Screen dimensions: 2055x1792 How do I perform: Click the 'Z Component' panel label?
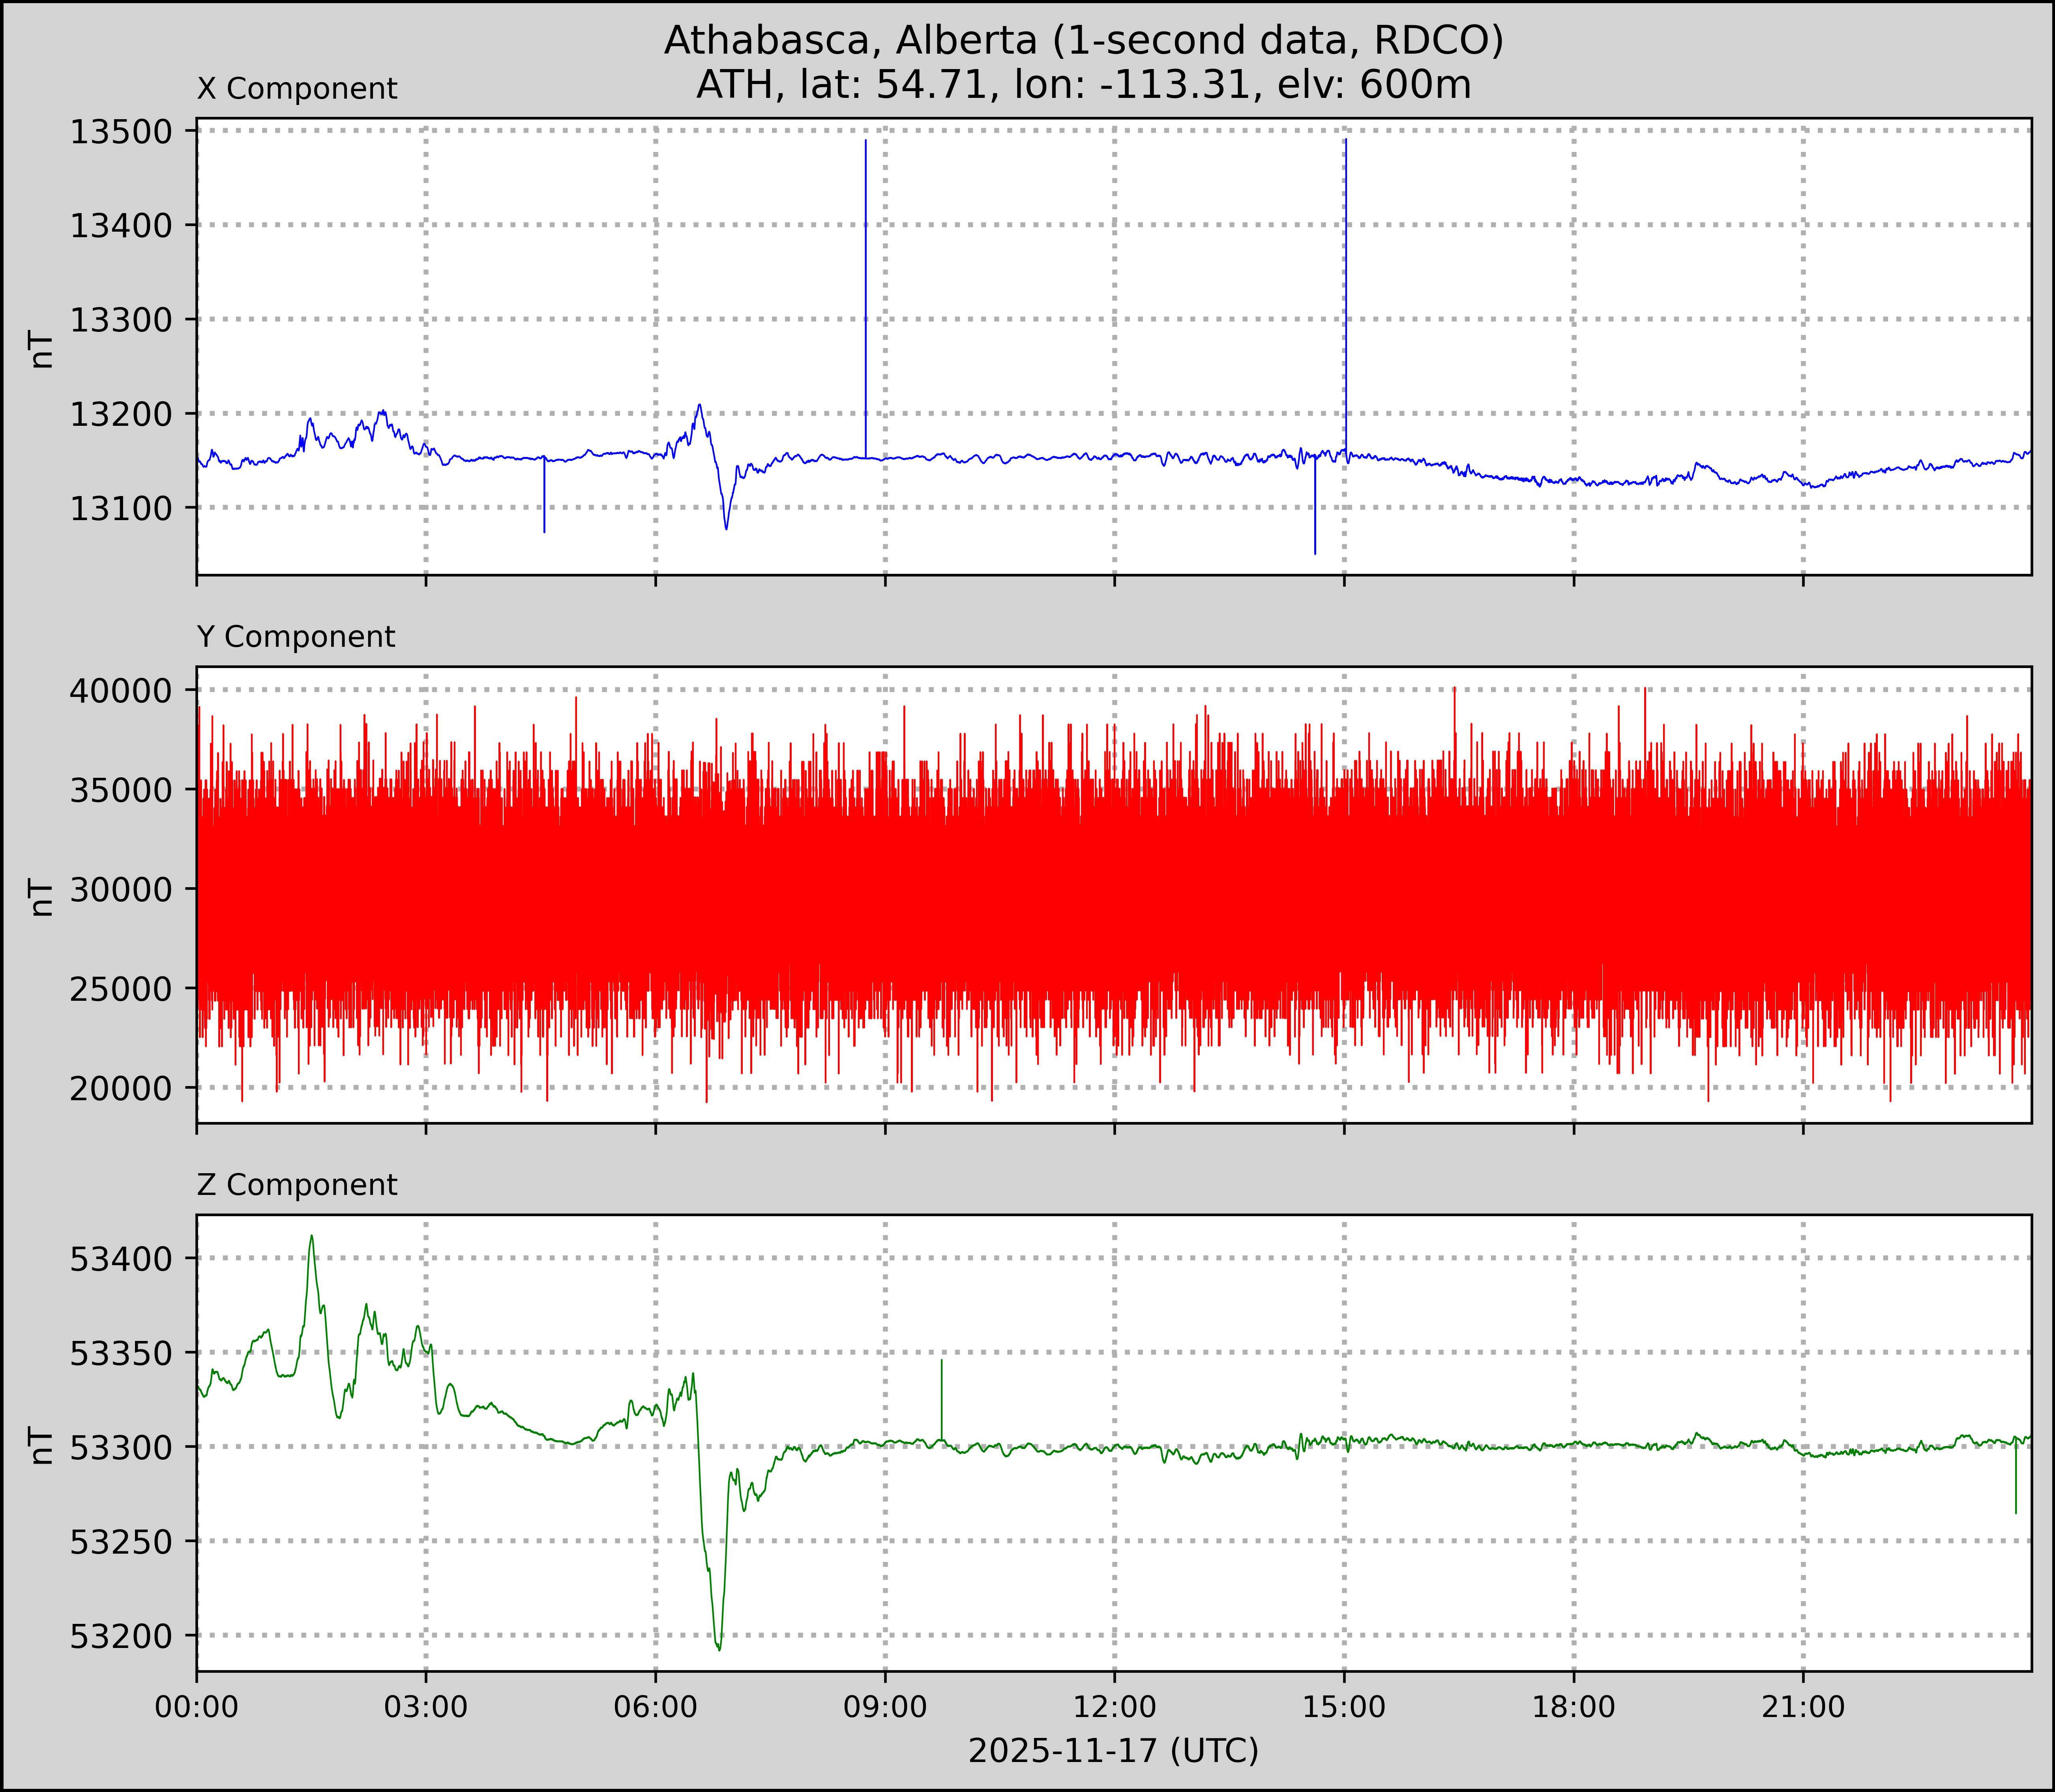click(x=297, y=1185)
